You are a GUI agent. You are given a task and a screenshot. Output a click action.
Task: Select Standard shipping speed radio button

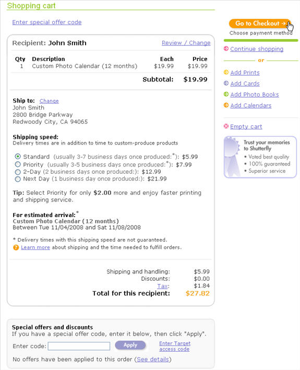click(x=18, y=157)
